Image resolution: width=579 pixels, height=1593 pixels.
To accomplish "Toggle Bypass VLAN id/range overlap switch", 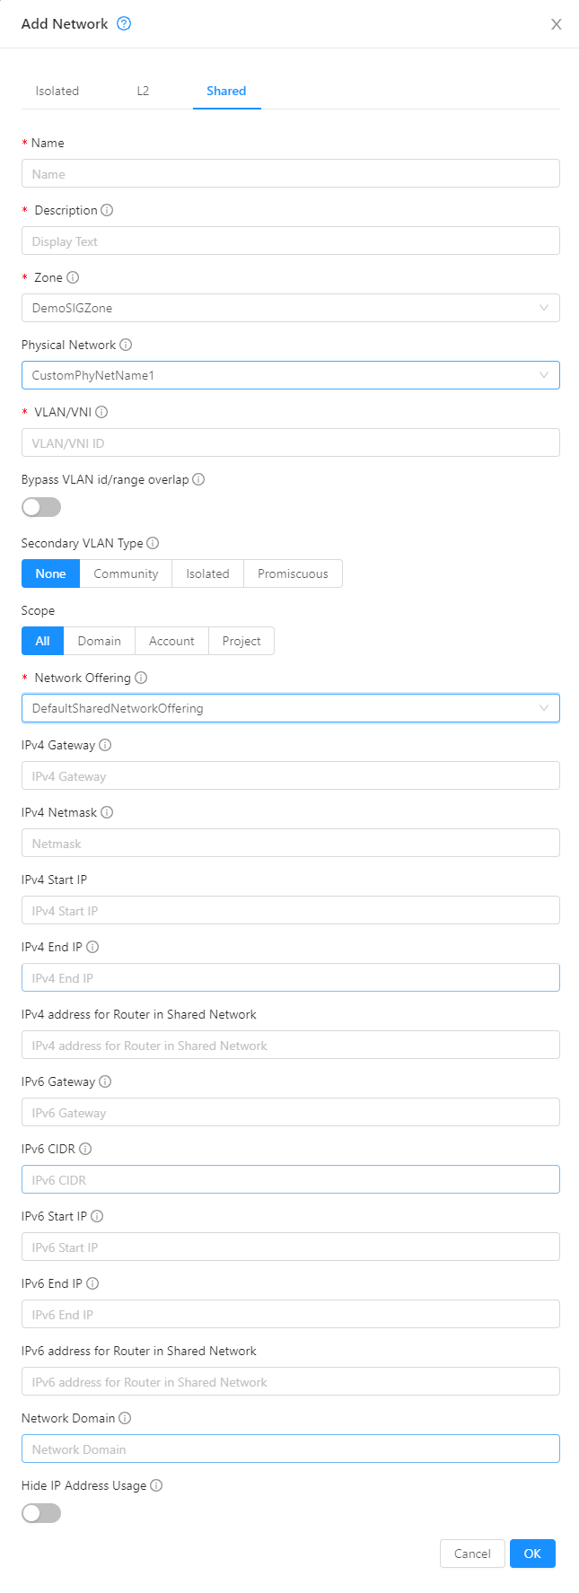I will (41, 507).
